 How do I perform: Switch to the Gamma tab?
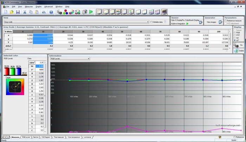pyautogui.click(x=36, y=137)
